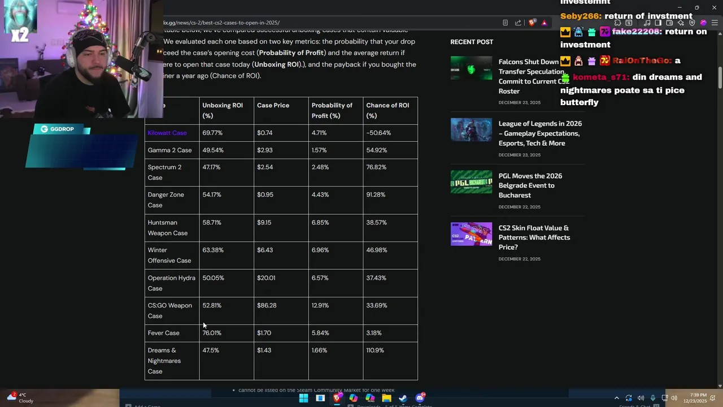Open Brave Rewards triangle icon

(545, 23)
